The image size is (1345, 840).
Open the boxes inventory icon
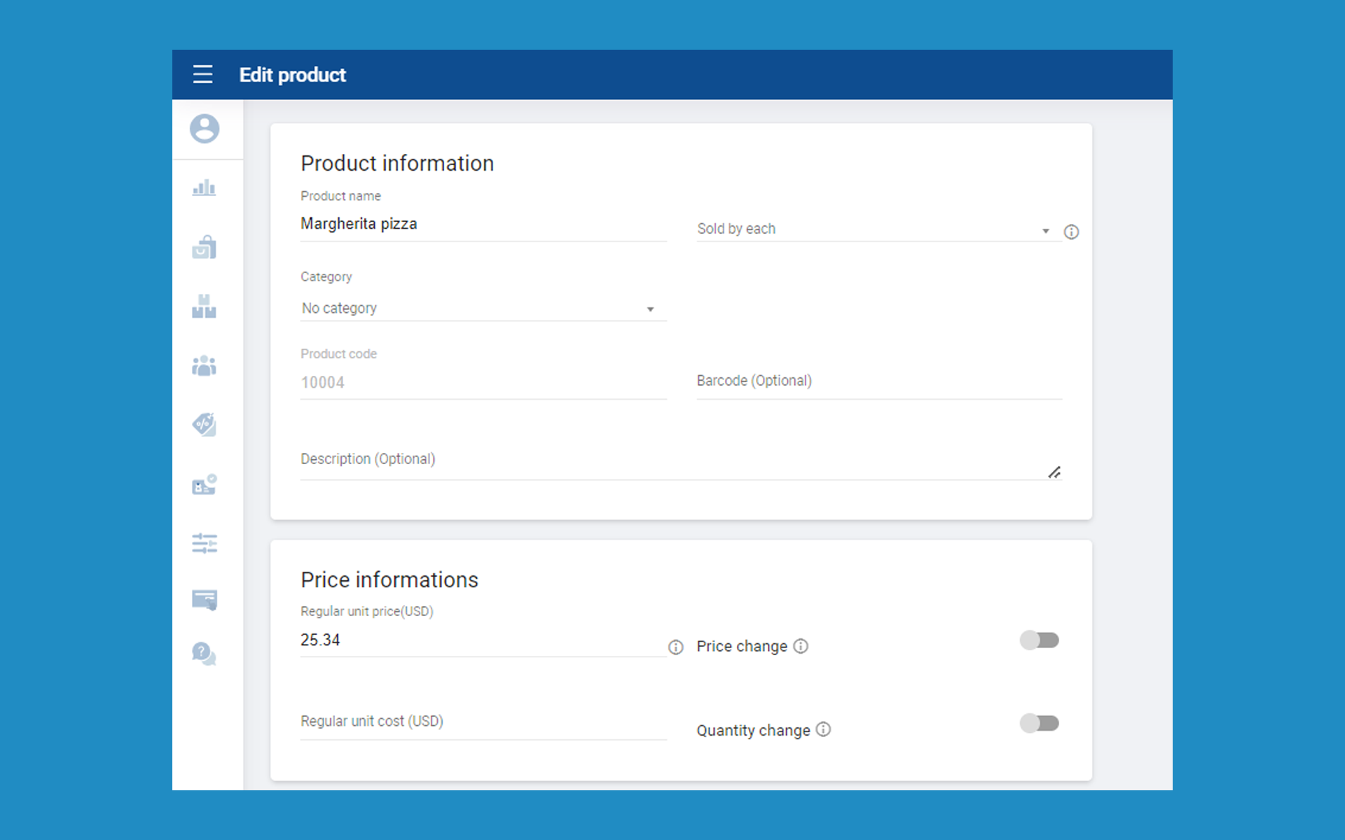pos(205,307)
